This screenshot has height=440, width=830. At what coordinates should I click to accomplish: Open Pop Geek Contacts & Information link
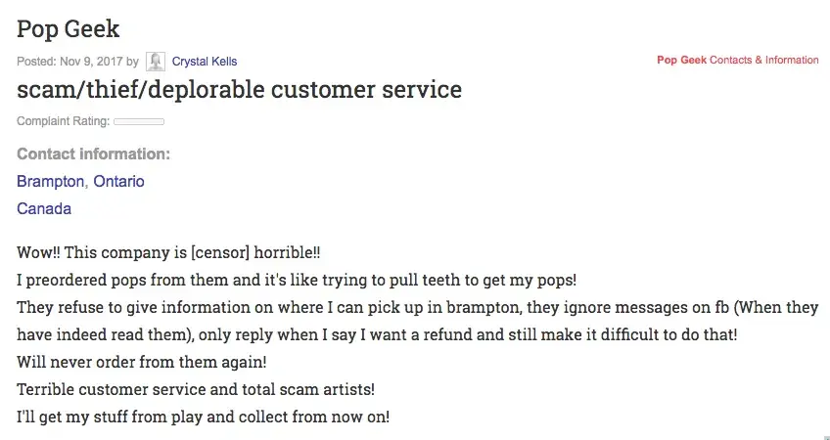point(738,61)
